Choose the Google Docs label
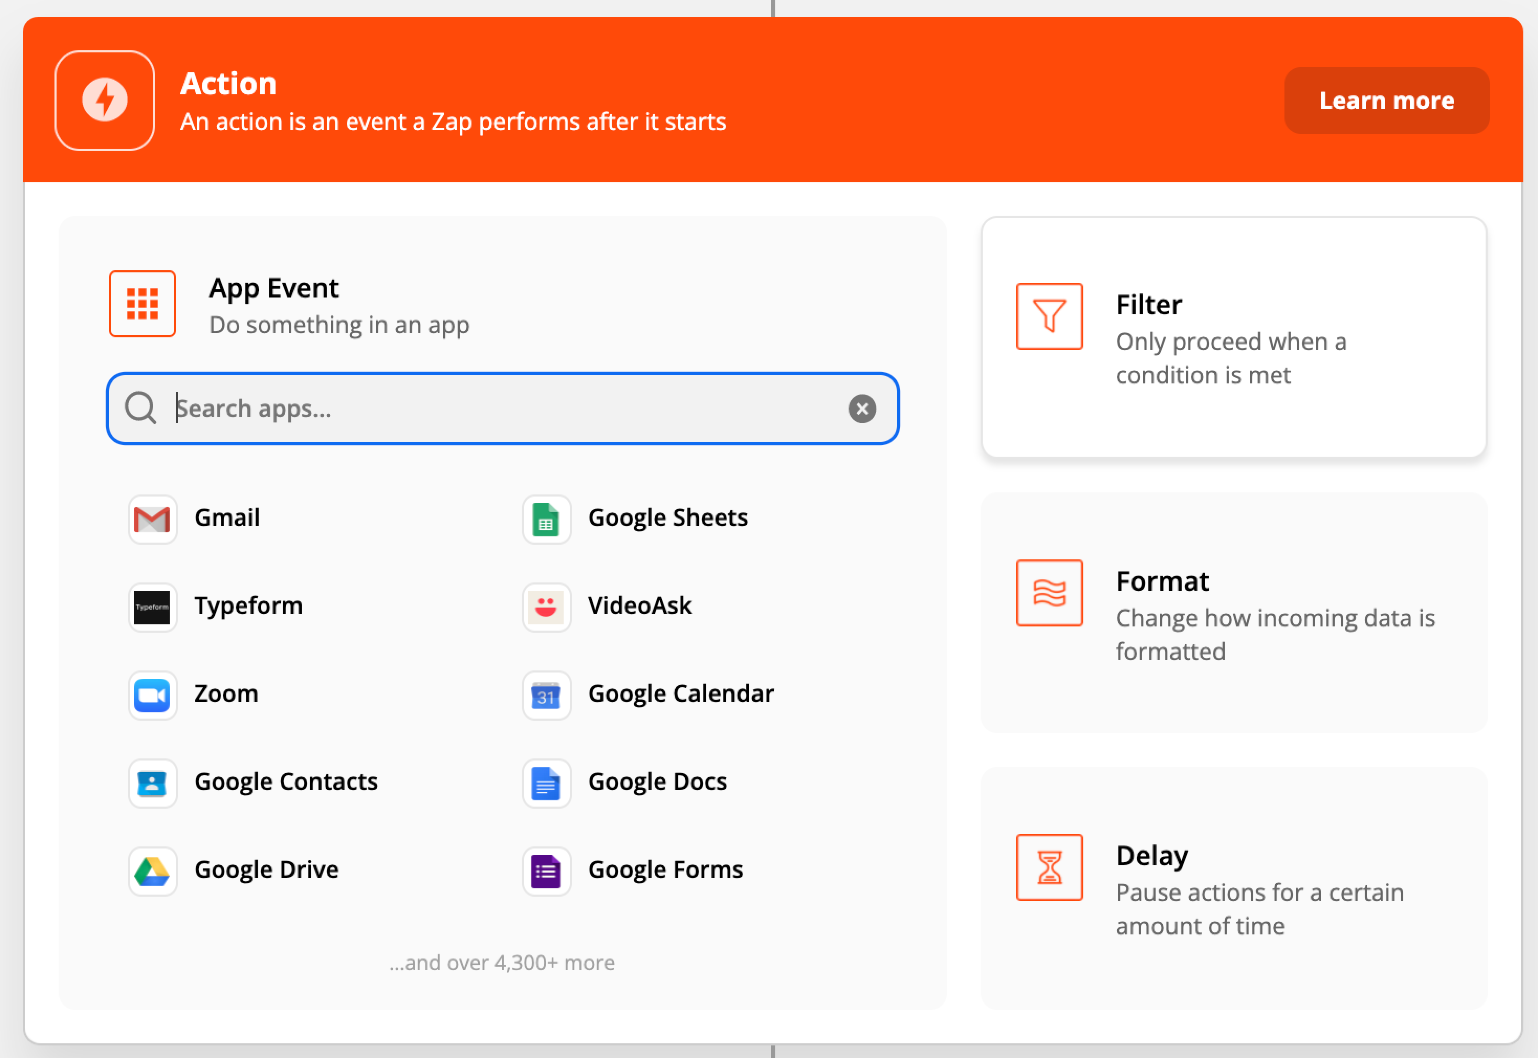This screenshot has height=1058, width=1538. pyautogui.click(x=657, y=782)
